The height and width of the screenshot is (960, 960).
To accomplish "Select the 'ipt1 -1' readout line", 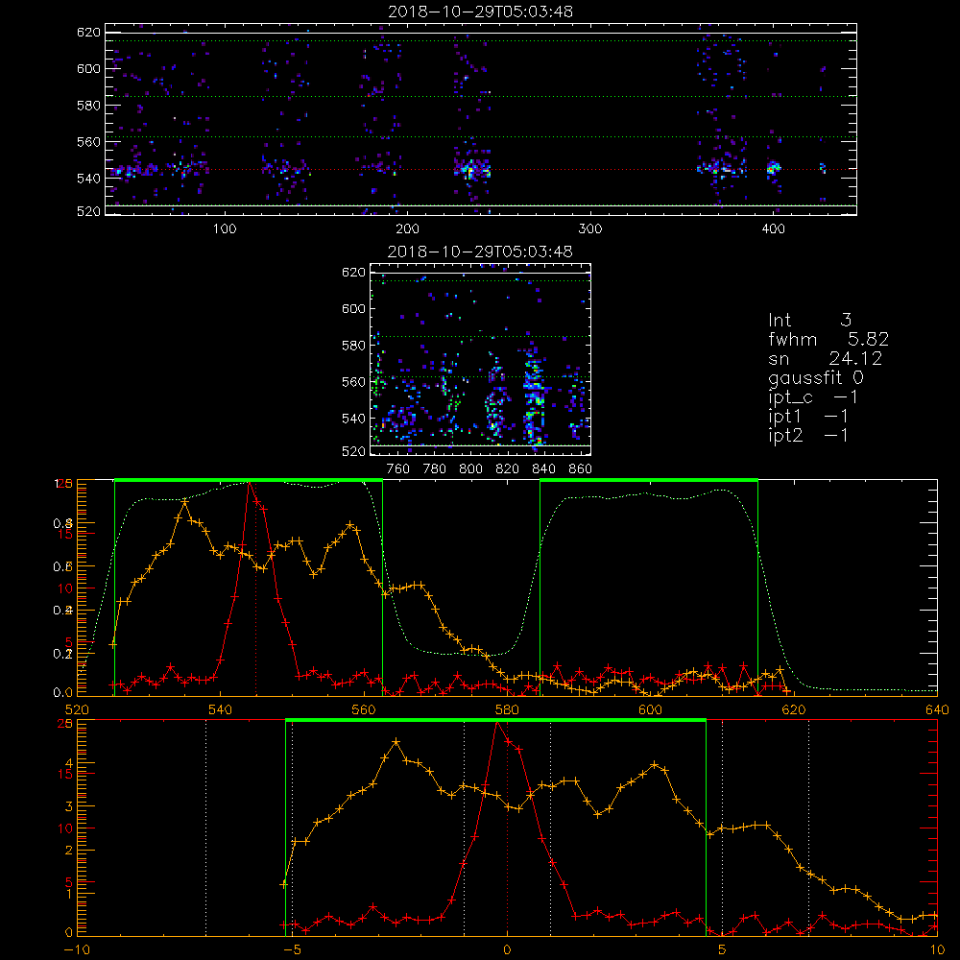I will click(x=808, y=417).
